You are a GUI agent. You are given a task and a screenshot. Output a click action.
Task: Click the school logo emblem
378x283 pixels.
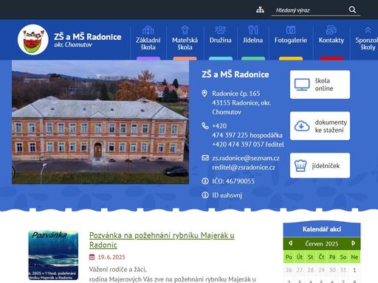click(x=33, y=40)
